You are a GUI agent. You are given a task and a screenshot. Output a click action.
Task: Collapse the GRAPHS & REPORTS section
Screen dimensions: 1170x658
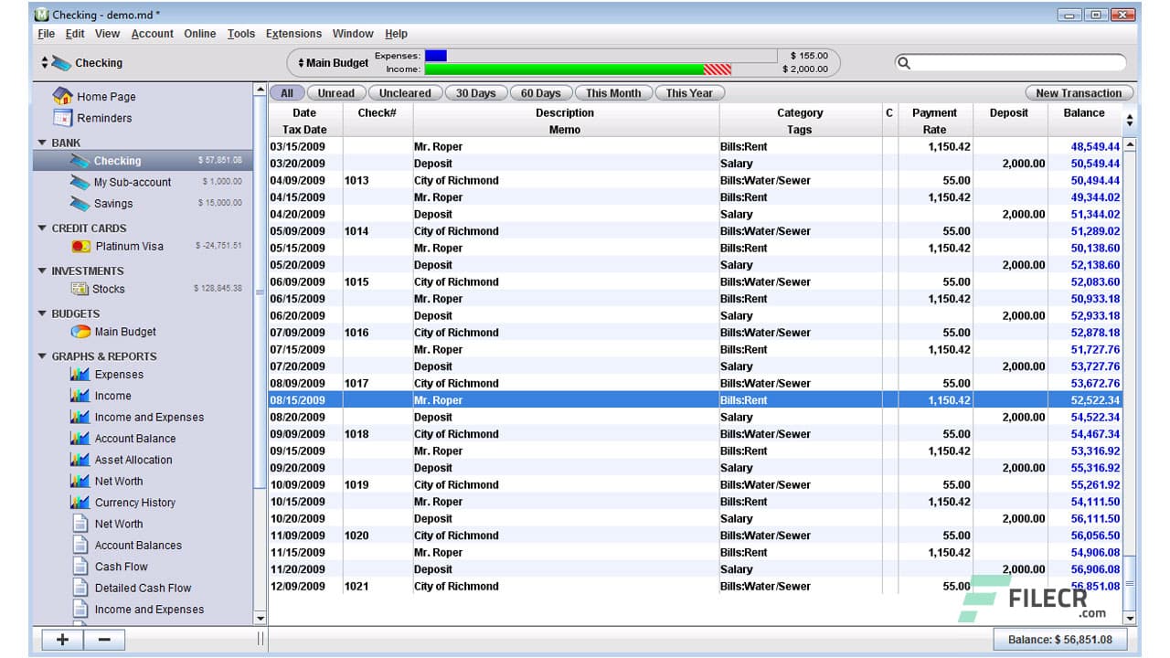(x=42, y=356)
